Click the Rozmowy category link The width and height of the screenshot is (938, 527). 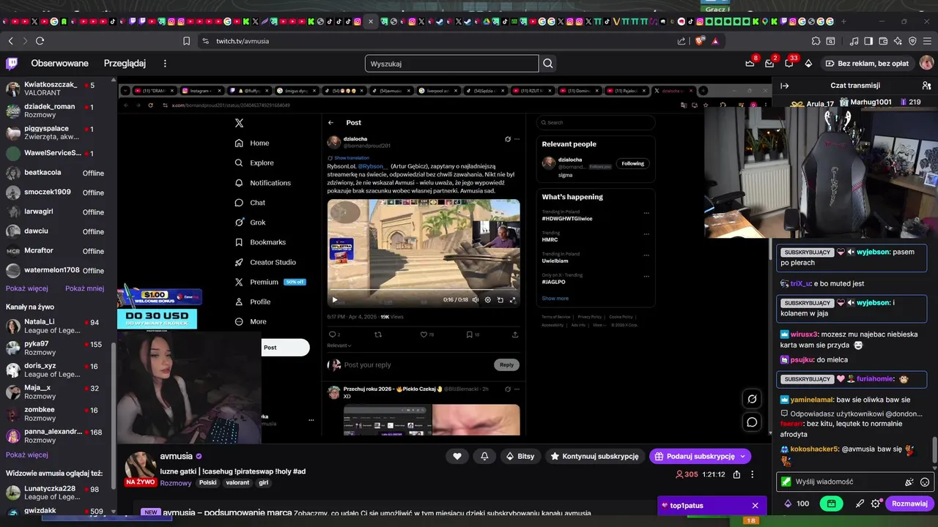tap(176, 483)
